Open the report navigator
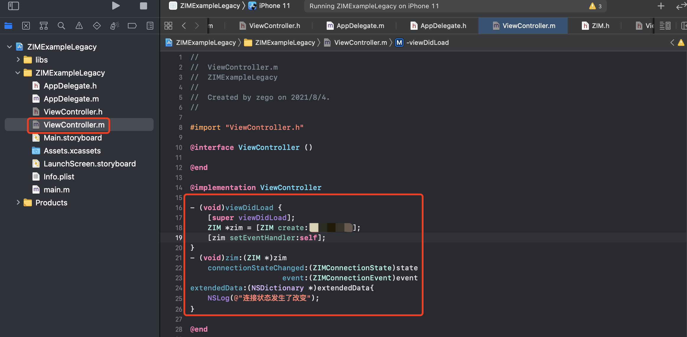The width and height of the screenshot is (687, 337). [x=150, y=26]
